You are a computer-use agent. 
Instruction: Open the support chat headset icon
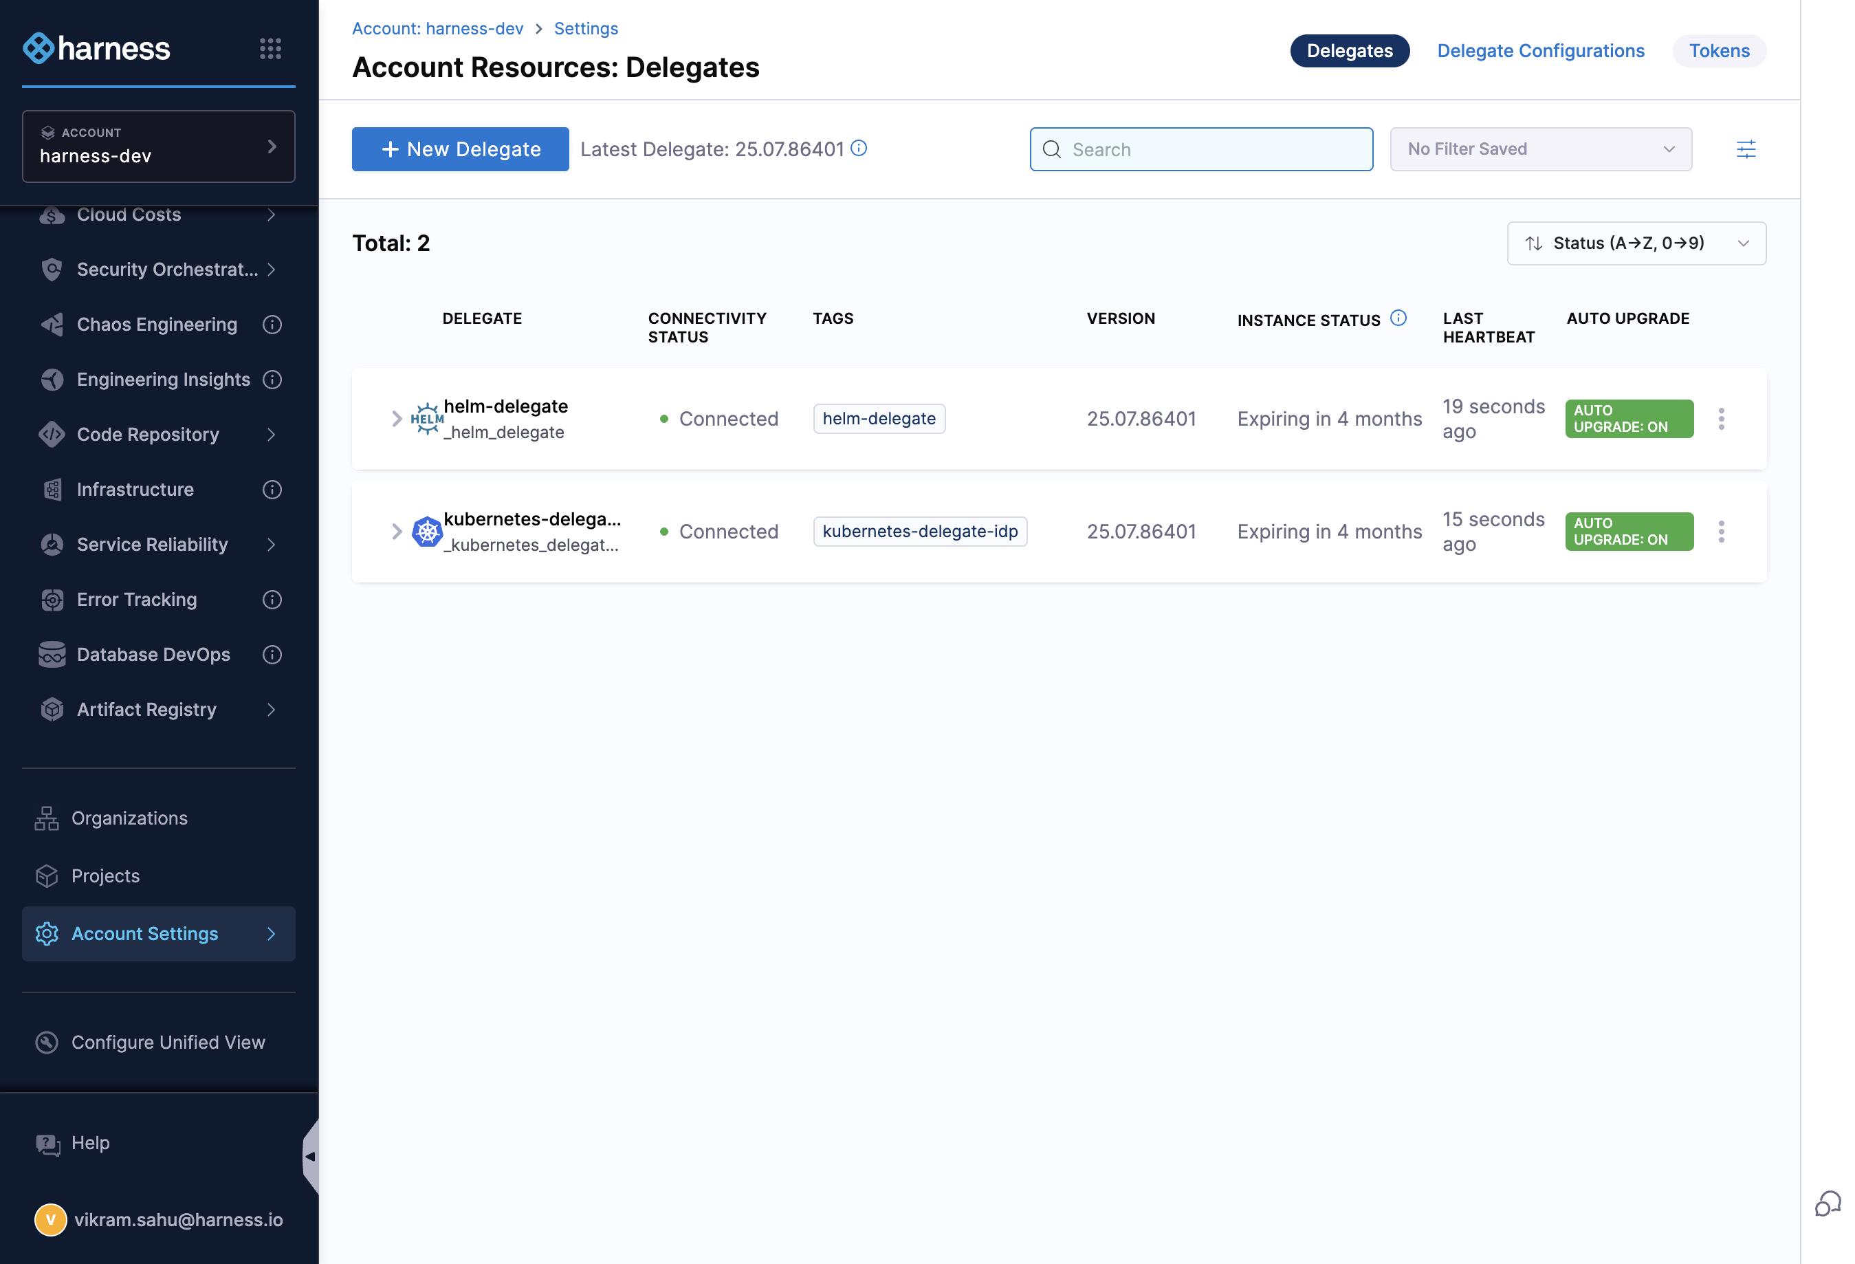click(1828, 1203)
